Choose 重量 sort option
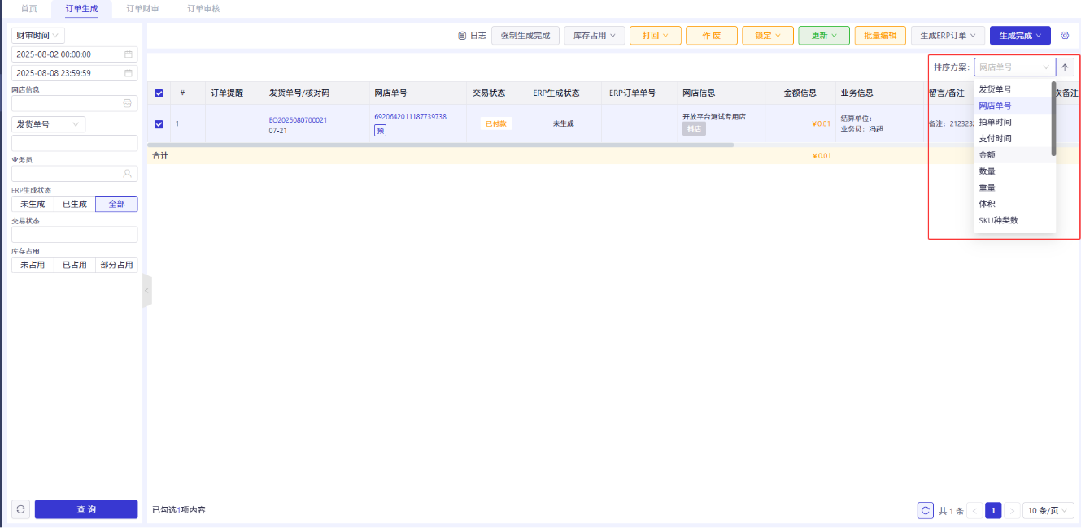 (x=1013, y=188)
